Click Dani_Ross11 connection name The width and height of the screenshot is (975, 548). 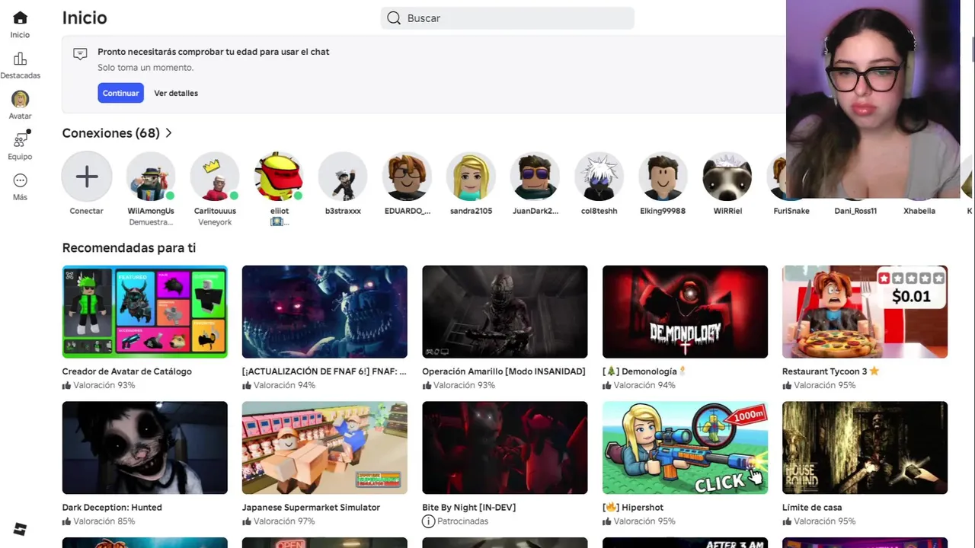855,211
